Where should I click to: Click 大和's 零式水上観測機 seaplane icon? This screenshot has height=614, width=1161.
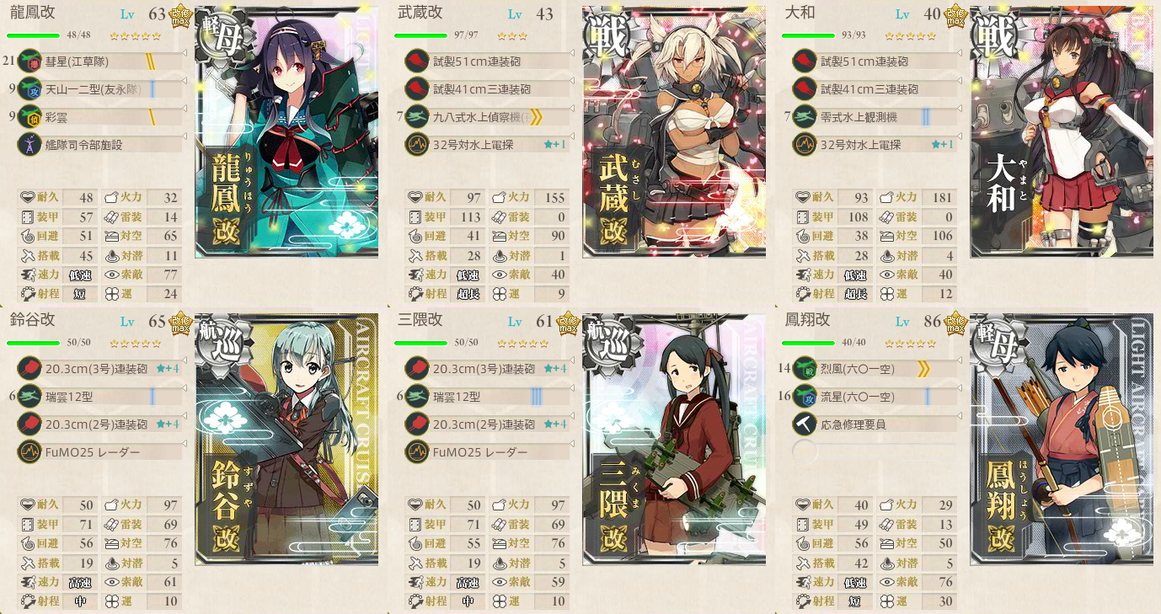click(805, 117)
